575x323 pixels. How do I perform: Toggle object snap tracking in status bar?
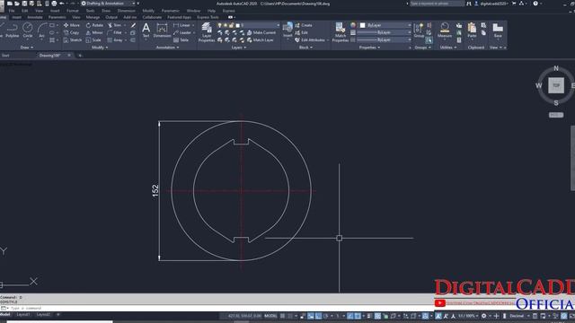[350, 316]
